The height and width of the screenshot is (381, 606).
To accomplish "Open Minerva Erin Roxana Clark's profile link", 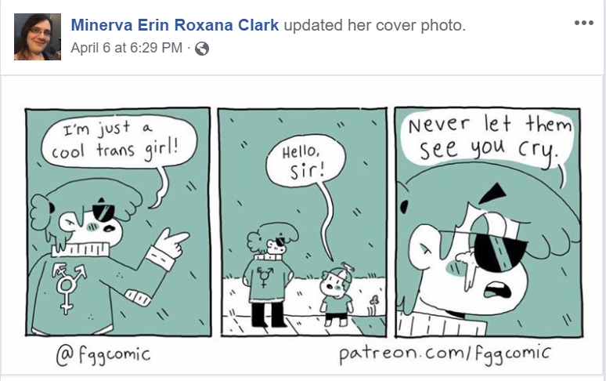I will [175, 25].
